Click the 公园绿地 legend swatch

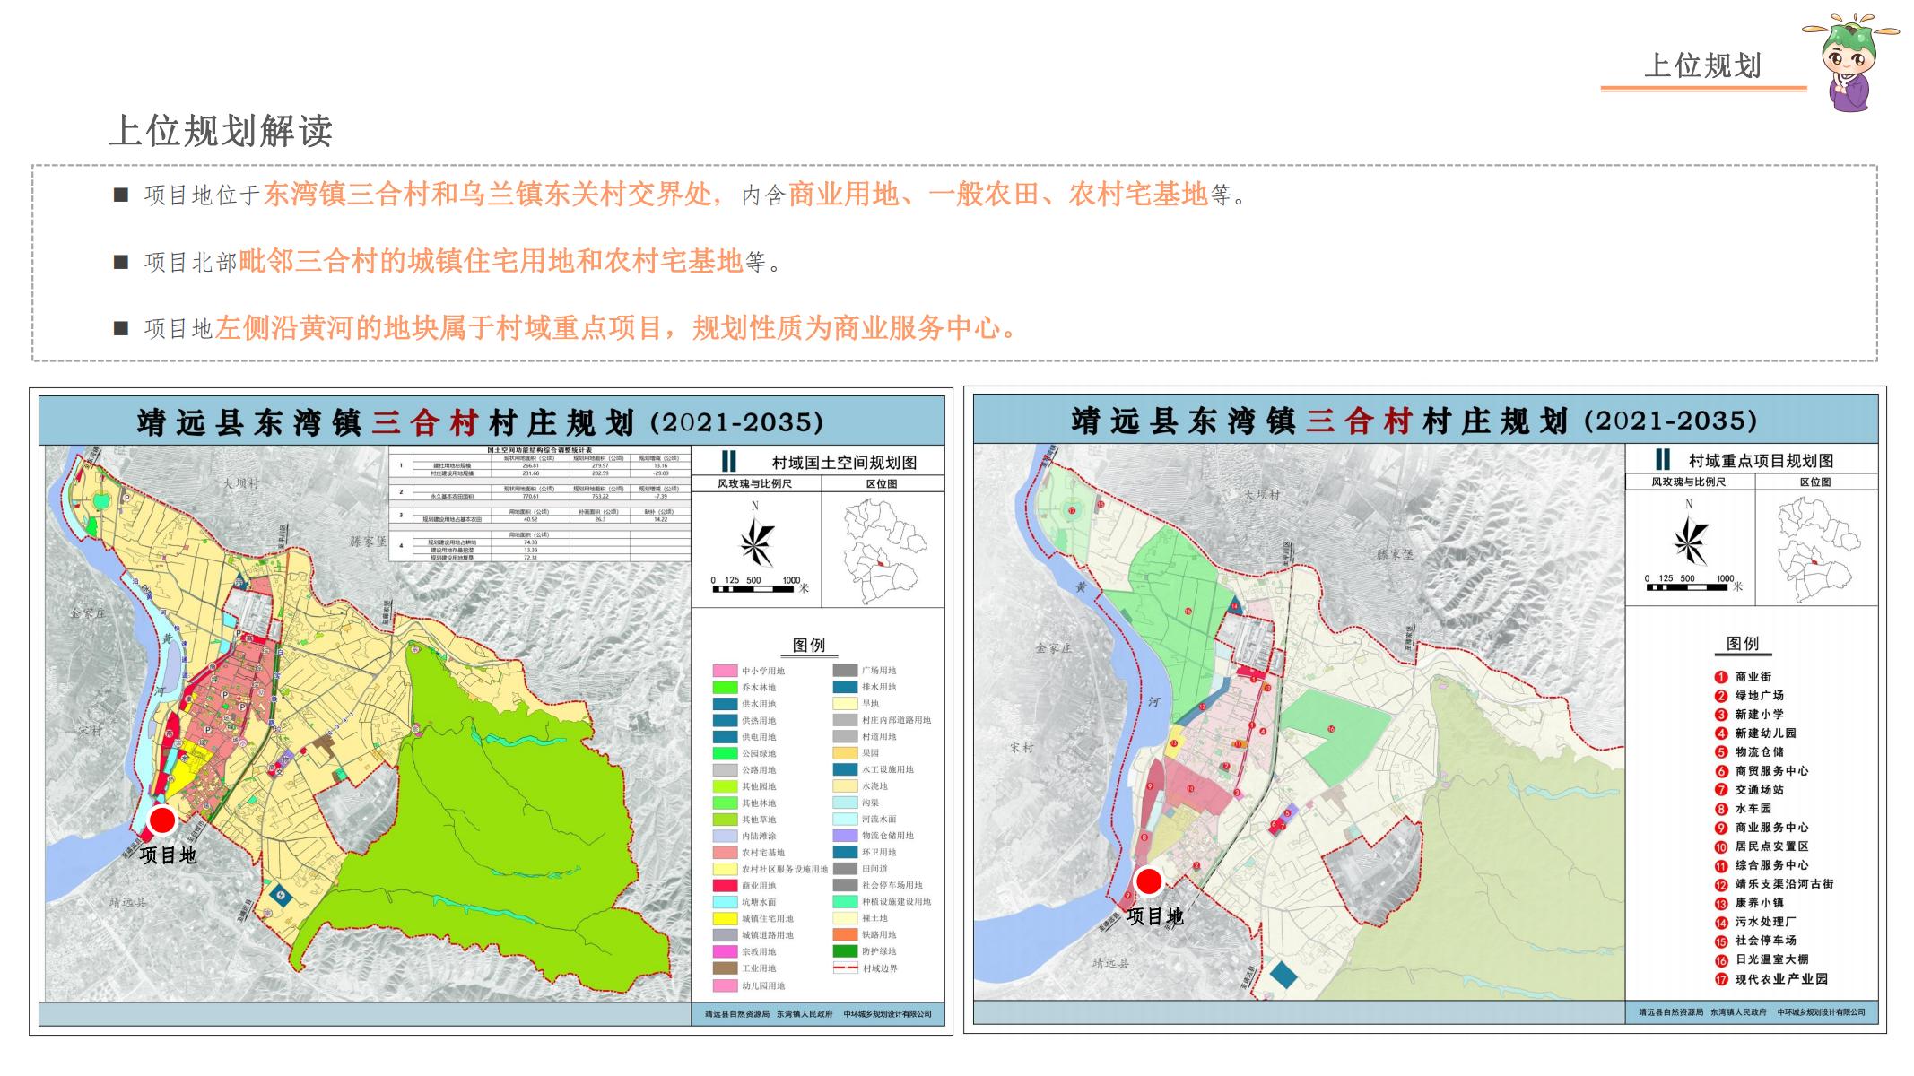pos(725,754)
